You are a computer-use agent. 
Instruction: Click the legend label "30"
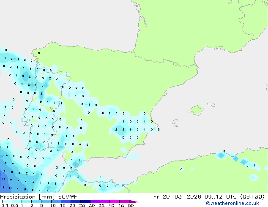(x=92, y=205)
